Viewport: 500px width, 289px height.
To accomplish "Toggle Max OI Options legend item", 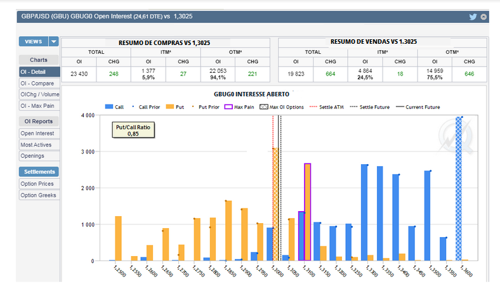I will 282,107.
